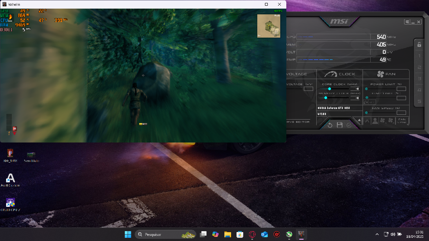Click the Afterburner VOLTAGE section header

click(297, 74)
